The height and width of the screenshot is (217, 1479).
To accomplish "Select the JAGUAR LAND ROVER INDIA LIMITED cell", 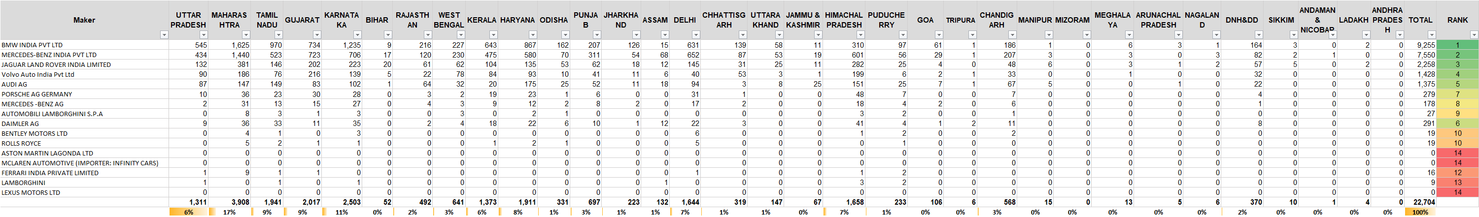I will tap(84, 64).
